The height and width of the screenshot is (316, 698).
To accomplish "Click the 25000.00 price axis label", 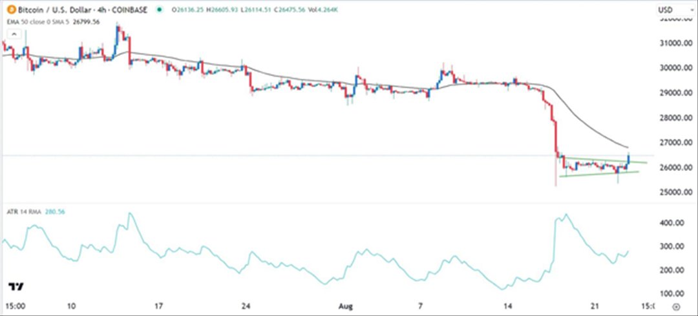I will (676, 192).
